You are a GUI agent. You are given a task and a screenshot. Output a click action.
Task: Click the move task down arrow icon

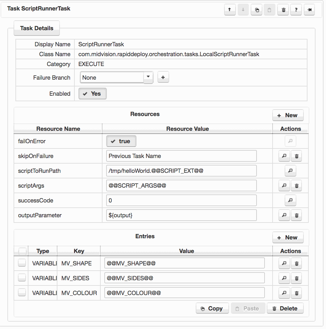coord(243,10)
